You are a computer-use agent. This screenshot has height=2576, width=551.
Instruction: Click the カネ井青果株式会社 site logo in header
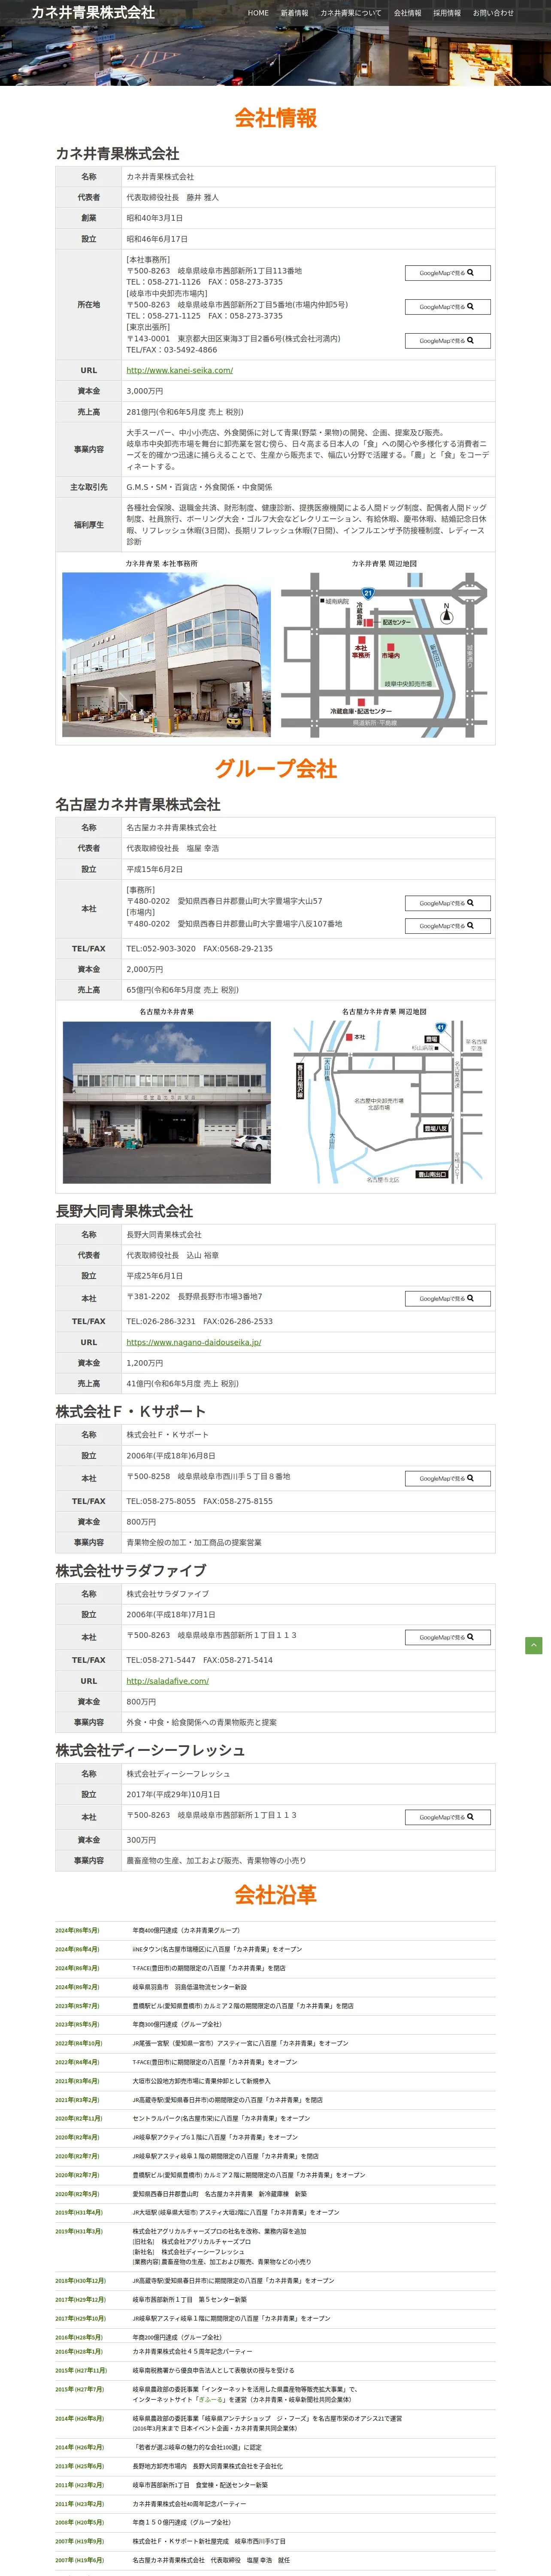click(93, 13)
